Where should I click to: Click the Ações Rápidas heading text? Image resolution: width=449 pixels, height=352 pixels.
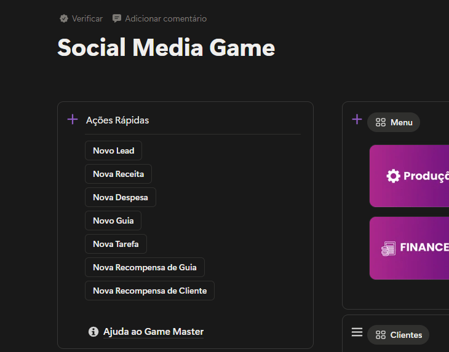tap(117, 120)
